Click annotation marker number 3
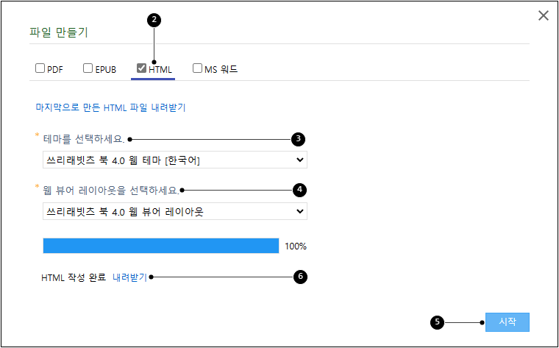 (298, 139)
